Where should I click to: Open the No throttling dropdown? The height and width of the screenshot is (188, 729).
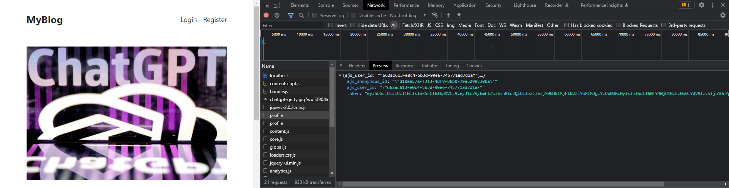tap(408, 15)
